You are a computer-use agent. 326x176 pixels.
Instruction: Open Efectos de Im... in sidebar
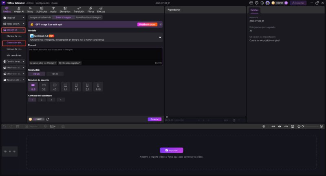coord(14,36)
